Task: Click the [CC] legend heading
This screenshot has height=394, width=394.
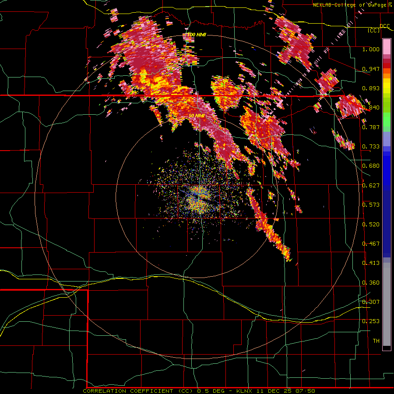Action: point(374,30)
